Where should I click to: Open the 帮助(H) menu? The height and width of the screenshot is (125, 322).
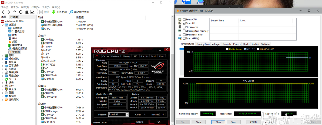click(x=56, y=7)
